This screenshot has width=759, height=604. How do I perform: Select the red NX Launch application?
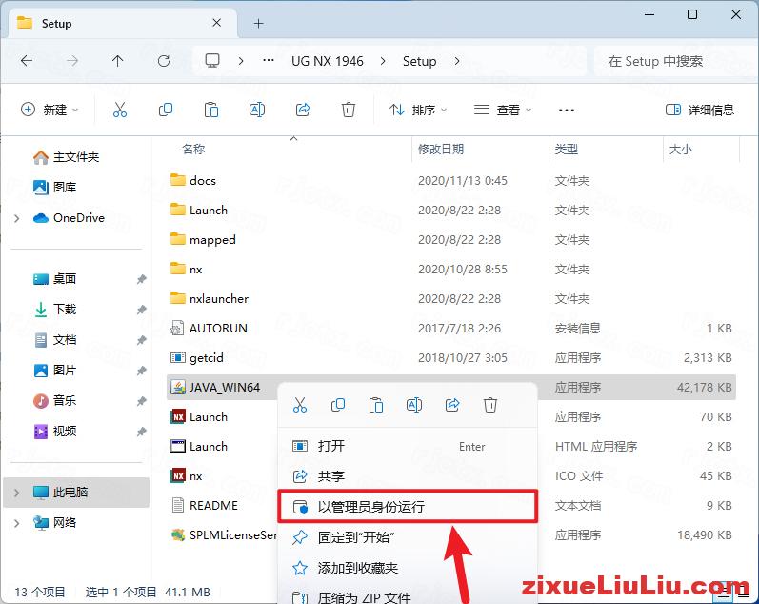pos(178,416)
